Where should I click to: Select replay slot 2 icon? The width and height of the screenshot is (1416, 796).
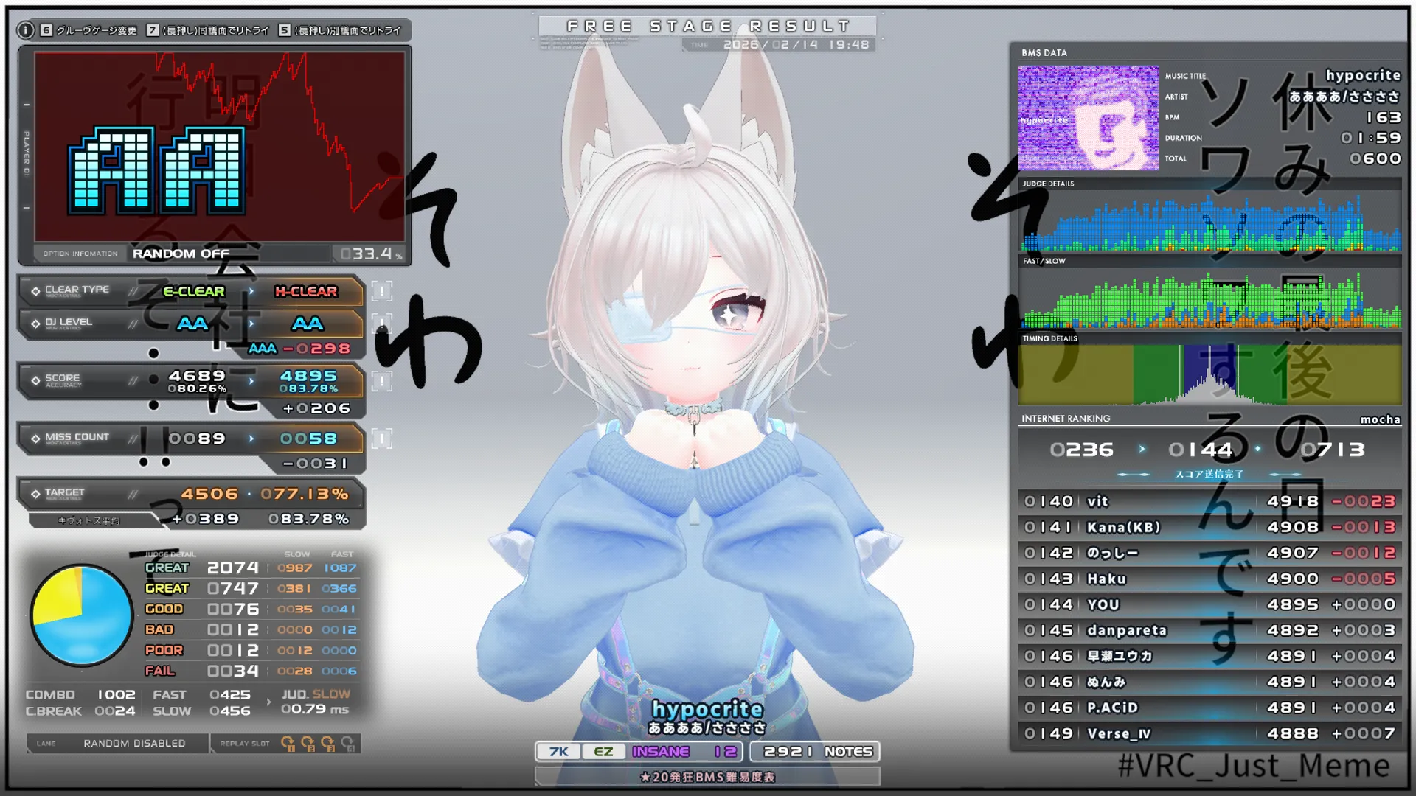point(308,744)
